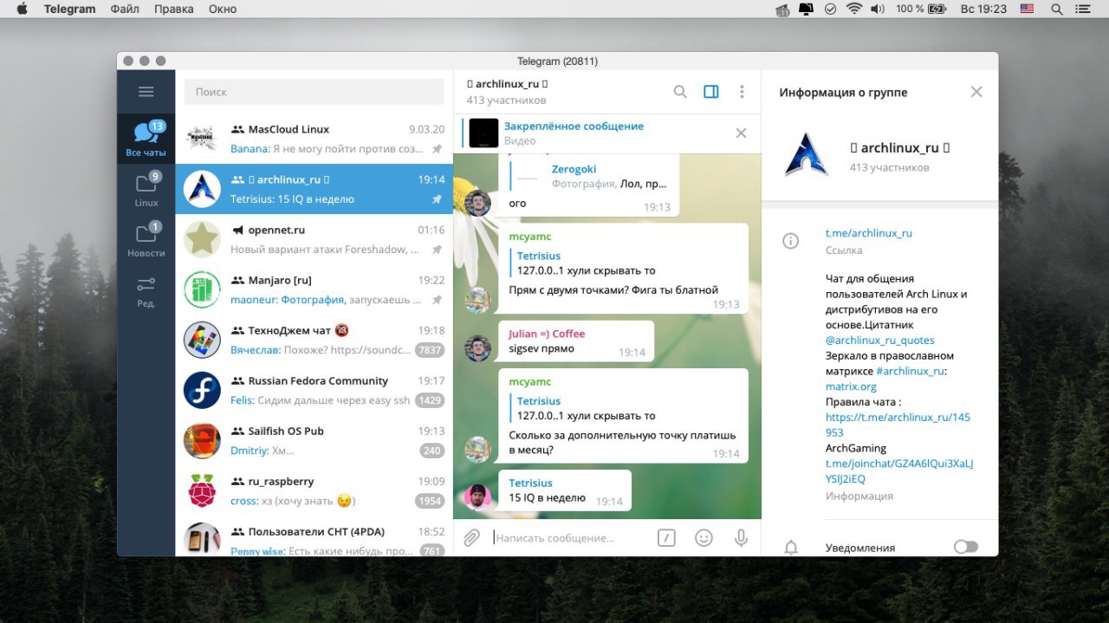Click the Wi-Fi status icon in menu bar
Image resolution: width=1109 pixels, height=623 pixels.
pyautogui.click(x=854, y=9)
